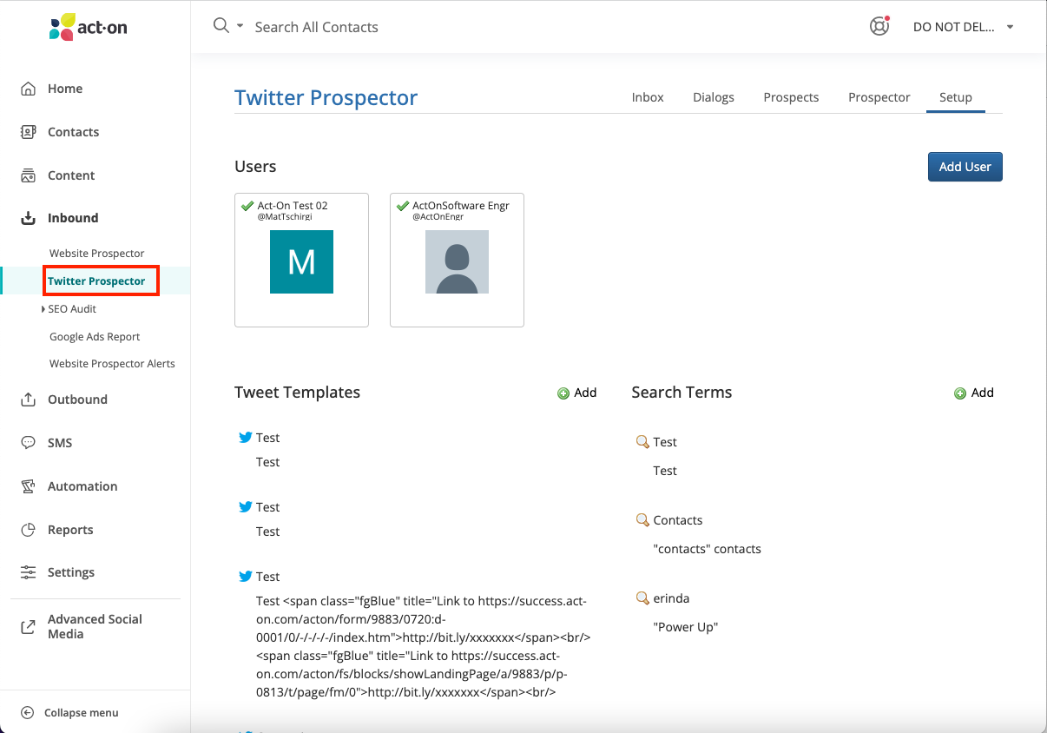Image resolution: width=1047 pixels, height=733 pixels.
Task: Click the Contacts search term magnifier icon
Action: (x=642, y=520)
